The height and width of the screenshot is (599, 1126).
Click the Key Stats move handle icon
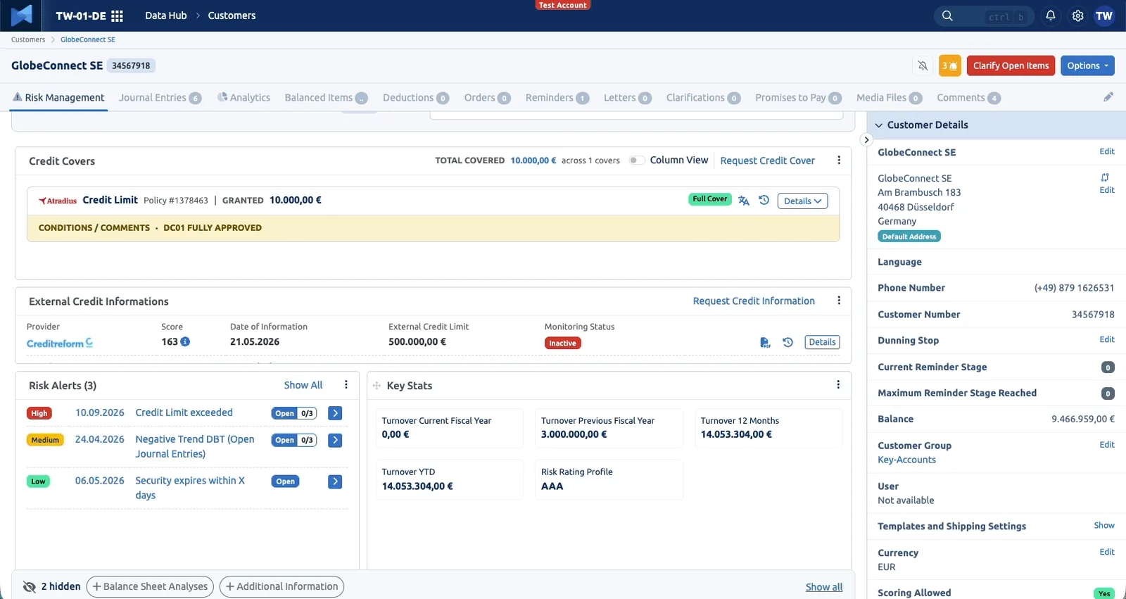click(x=377, y=386)
